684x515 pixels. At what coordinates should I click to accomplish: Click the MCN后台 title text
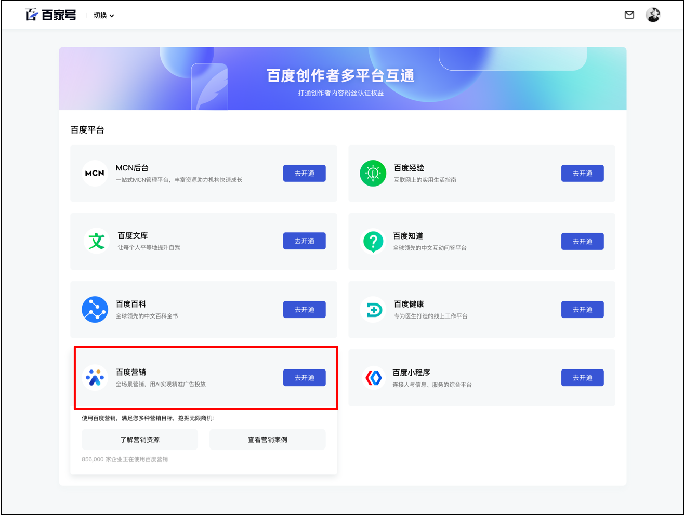pos(132,168)
